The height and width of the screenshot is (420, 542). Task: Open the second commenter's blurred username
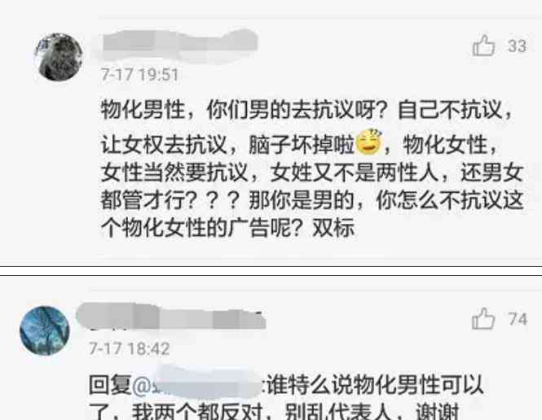coord(171,317)
